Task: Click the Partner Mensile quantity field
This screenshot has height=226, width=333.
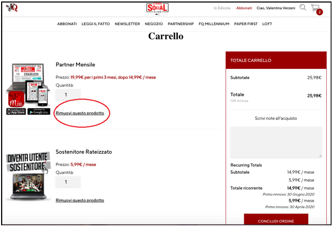Action: click(68, 95)
